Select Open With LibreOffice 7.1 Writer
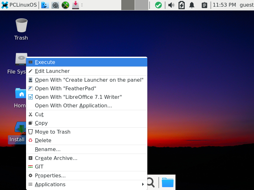 click(x=87, y=97)
